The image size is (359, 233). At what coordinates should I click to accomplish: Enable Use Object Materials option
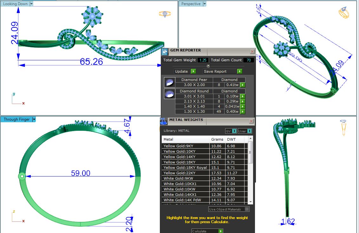pos(247,209)
